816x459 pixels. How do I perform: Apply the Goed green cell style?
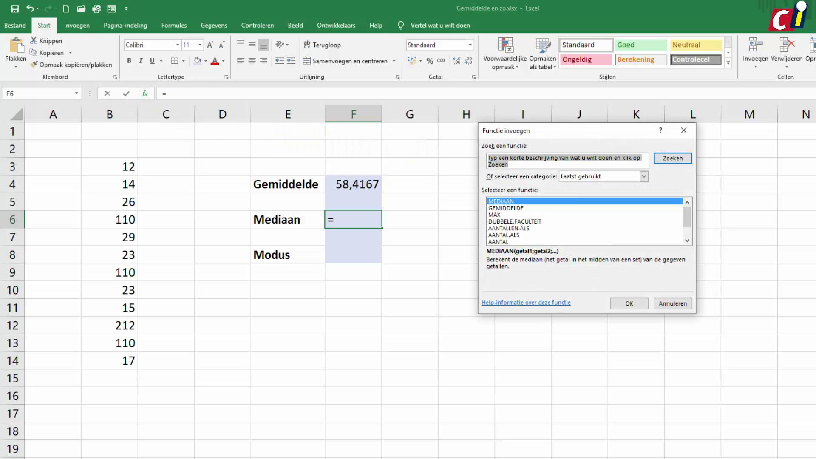640,45
